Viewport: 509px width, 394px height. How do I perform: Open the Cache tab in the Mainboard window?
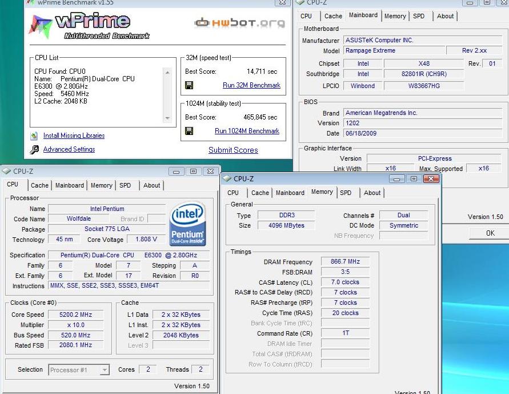pyautogui.click(x=333, y=16)
